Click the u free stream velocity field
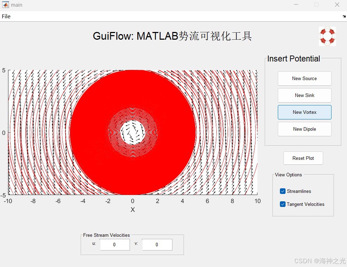Viewport: 347px width, 267px height. [115, 245]
